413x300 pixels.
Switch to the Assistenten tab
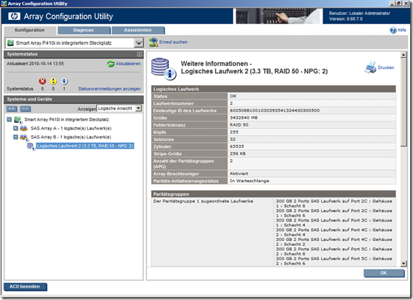(x=137, y=31)
